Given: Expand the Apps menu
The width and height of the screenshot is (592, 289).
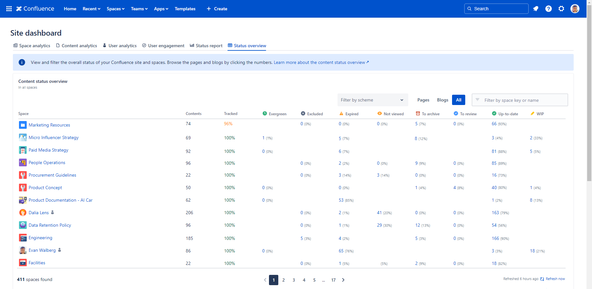Looking at the screenshot, I should tap(161, 9).
